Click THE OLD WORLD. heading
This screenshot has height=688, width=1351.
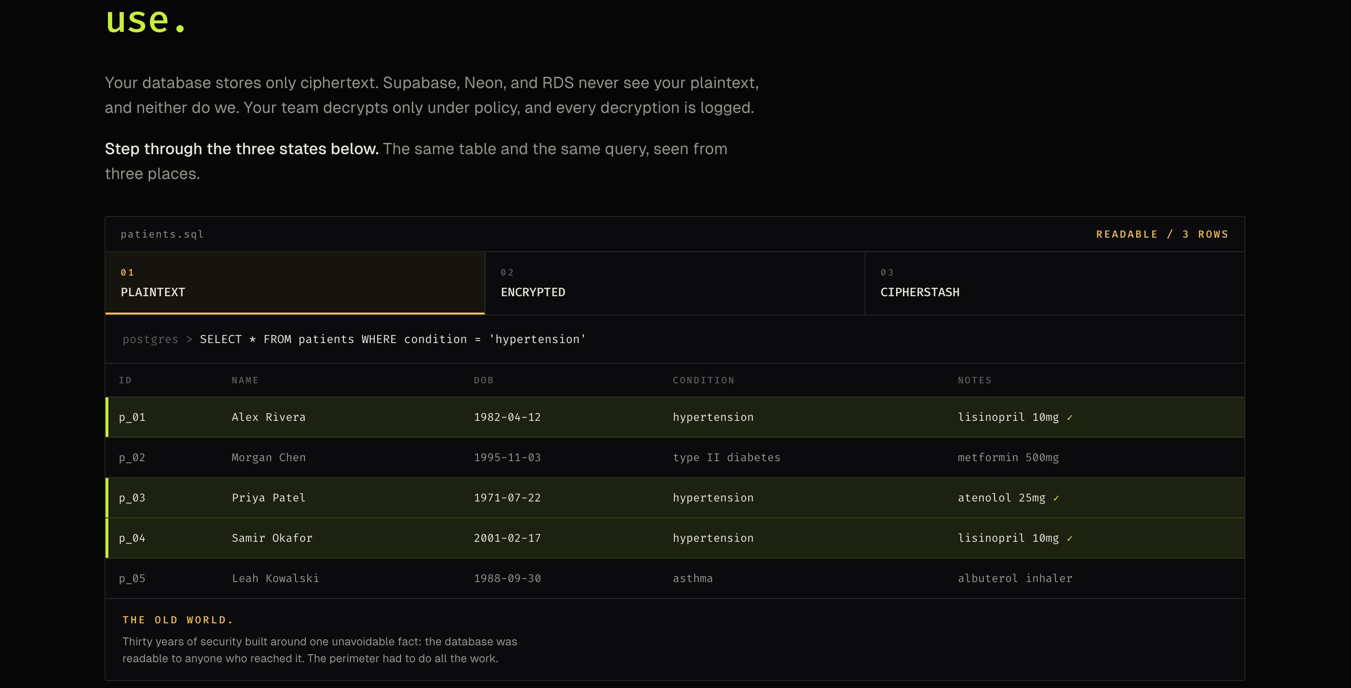pyautogui.click(x=178, y=620)
